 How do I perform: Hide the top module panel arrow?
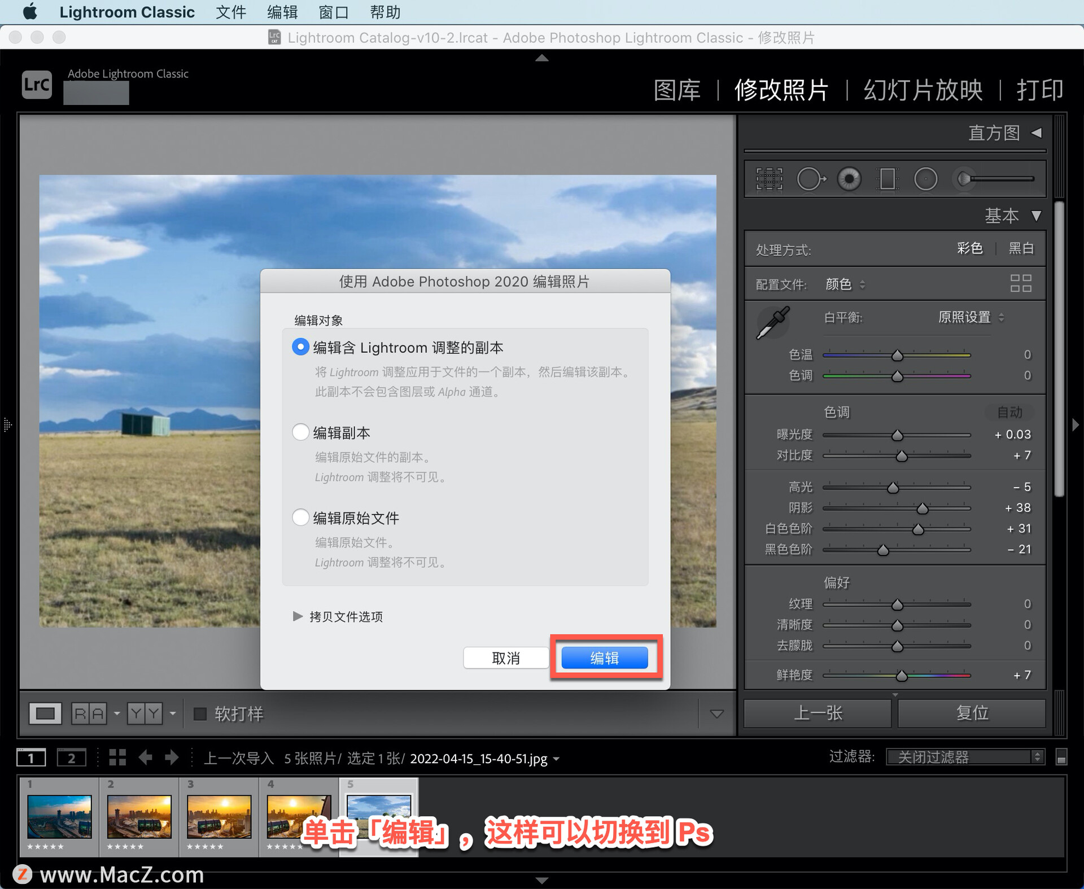[541, 58]
